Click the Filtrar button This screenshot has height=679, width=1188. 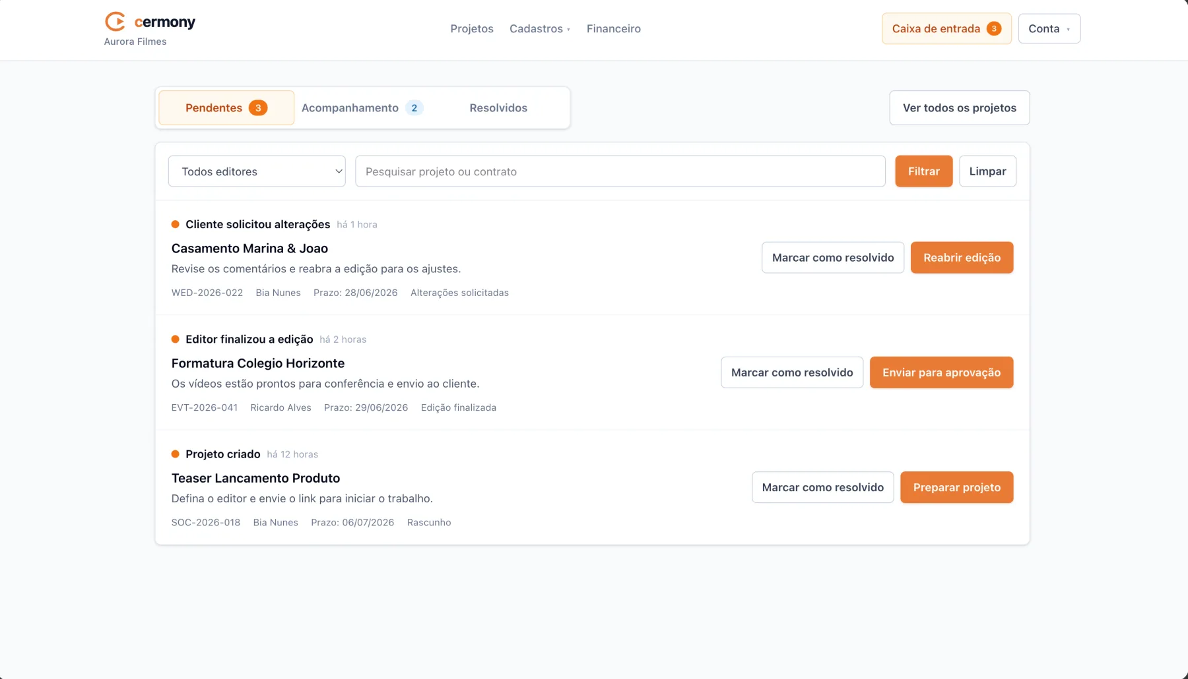(924, 171)
